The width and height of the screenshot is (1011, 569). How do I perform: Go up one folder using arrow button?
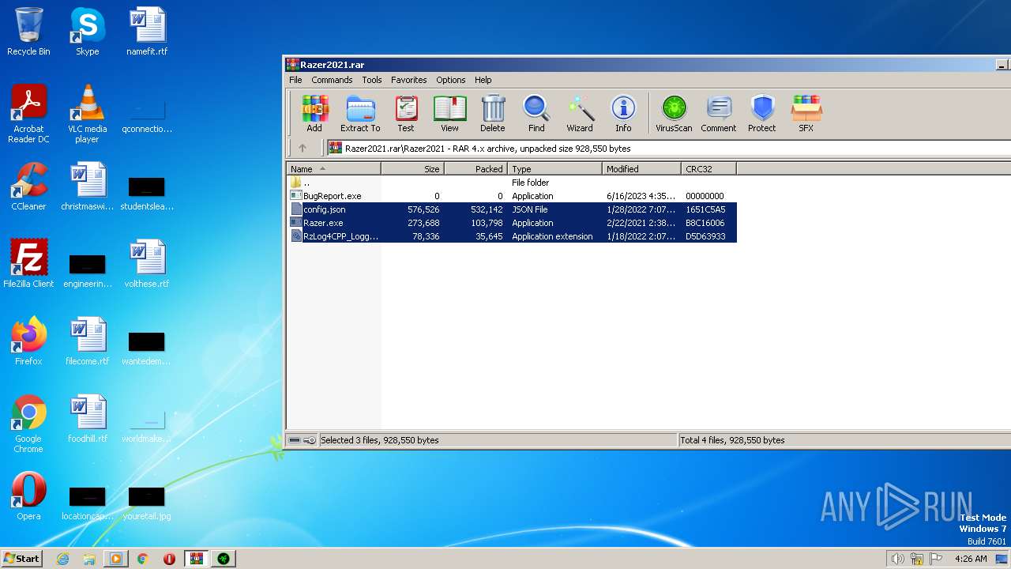[x=303, y=148]
